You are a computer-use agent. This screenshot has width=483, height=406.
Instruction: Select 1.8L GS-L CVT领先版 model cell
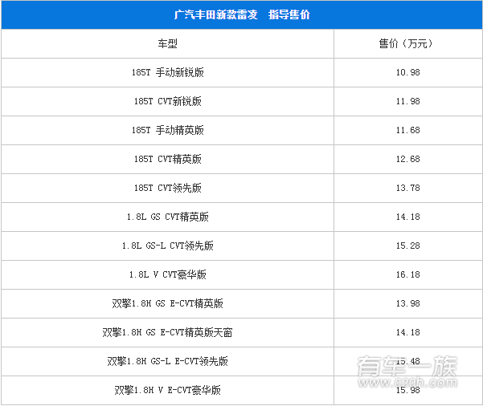[168, 246]
